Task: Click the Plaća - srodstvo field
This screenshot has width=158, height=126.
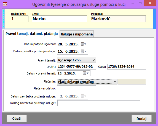Action: click(x=76, y=88)
